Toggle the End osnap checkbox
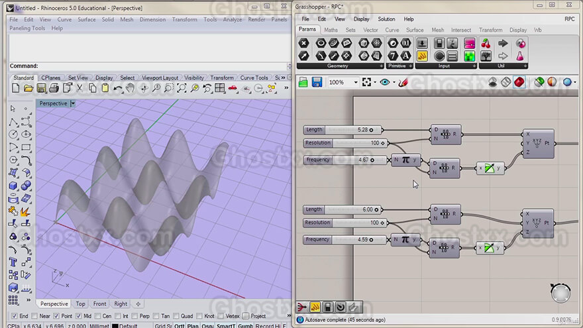This screenshot has width=583, height=328. [x=14, y=316]
